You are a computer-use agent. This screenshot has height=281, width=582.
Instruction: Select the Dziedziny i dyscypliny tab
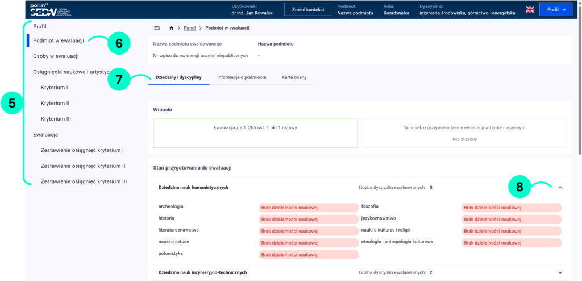point(178,77)
